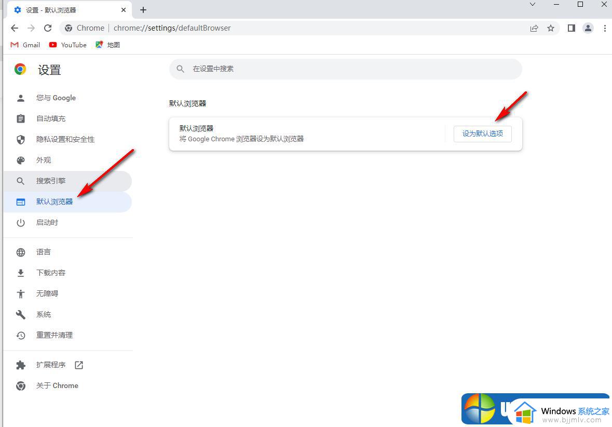Click the accessibility icon next to 无障碍
This screenshot has width=612, height=427.
point(21,294)
